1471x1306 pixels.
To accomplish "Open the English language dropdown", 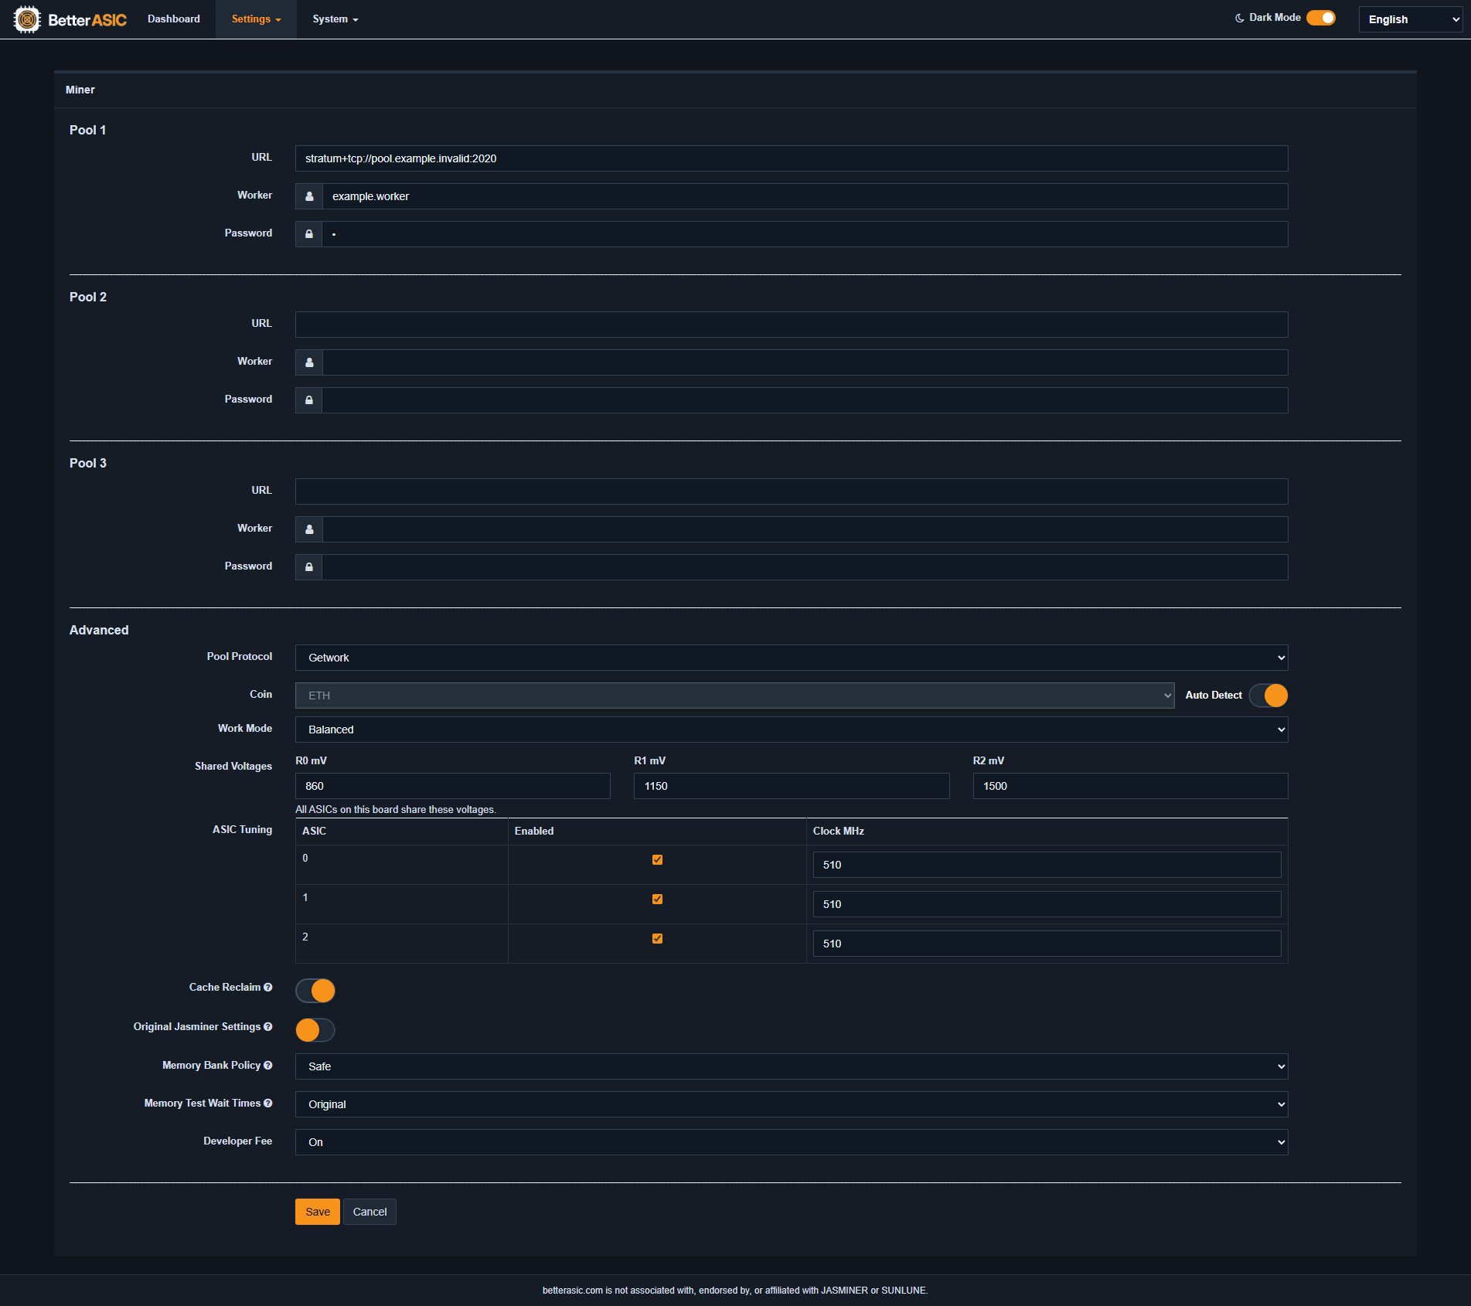I will pos(1411,19).
